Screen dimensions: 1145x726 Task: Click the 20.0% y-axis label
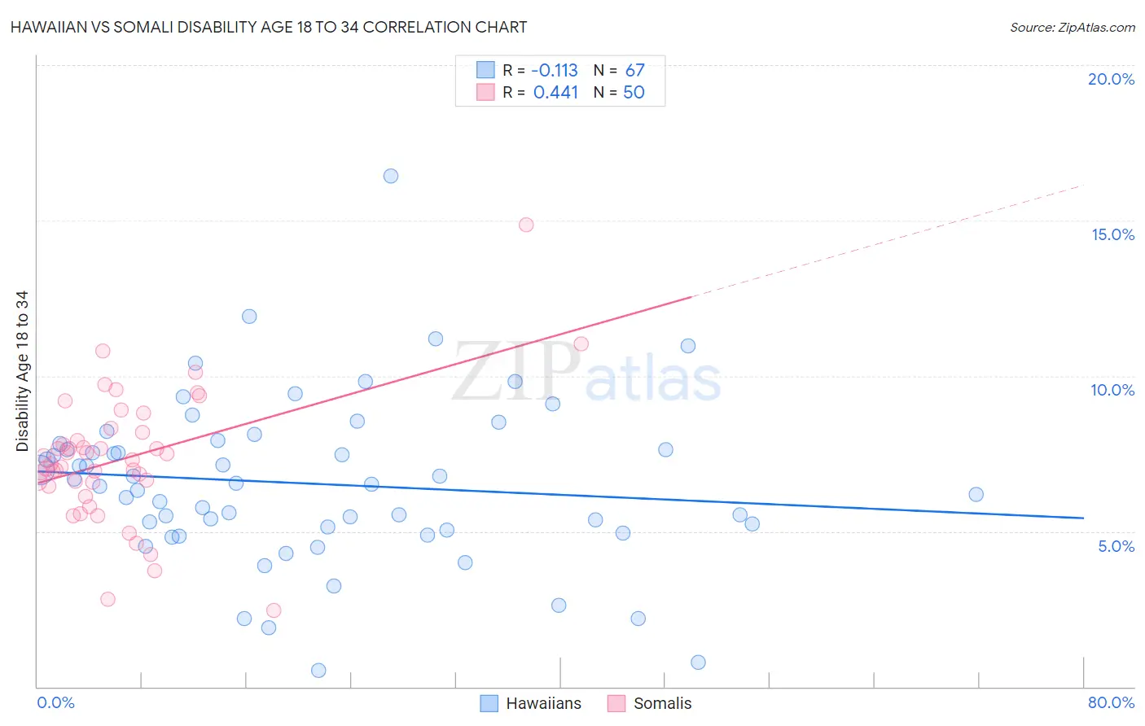1111,79
